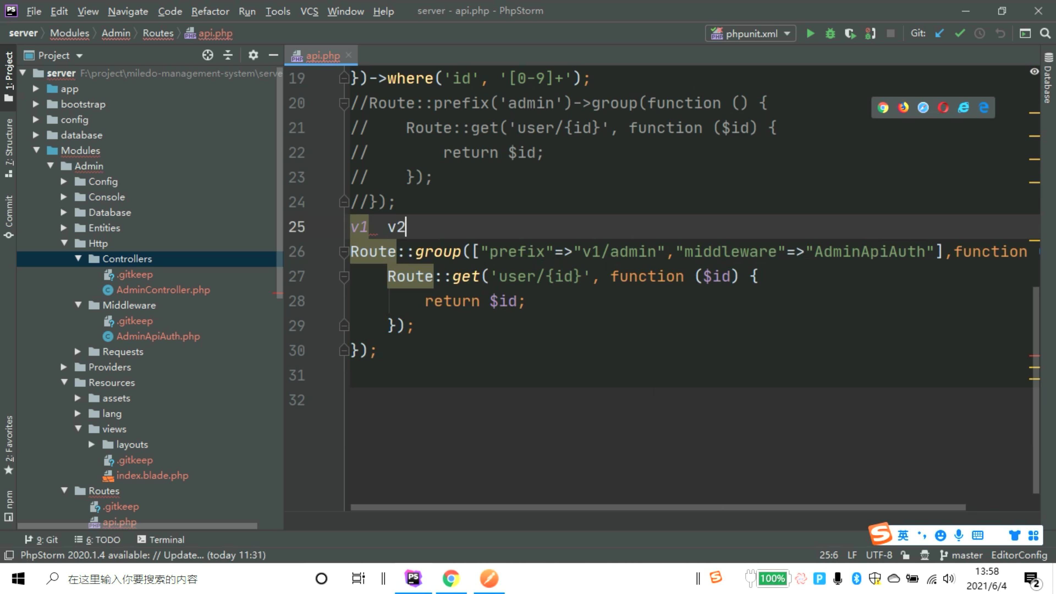Click Git update project arrow
Screen dimensions: 1056x594
coord(939,34)
